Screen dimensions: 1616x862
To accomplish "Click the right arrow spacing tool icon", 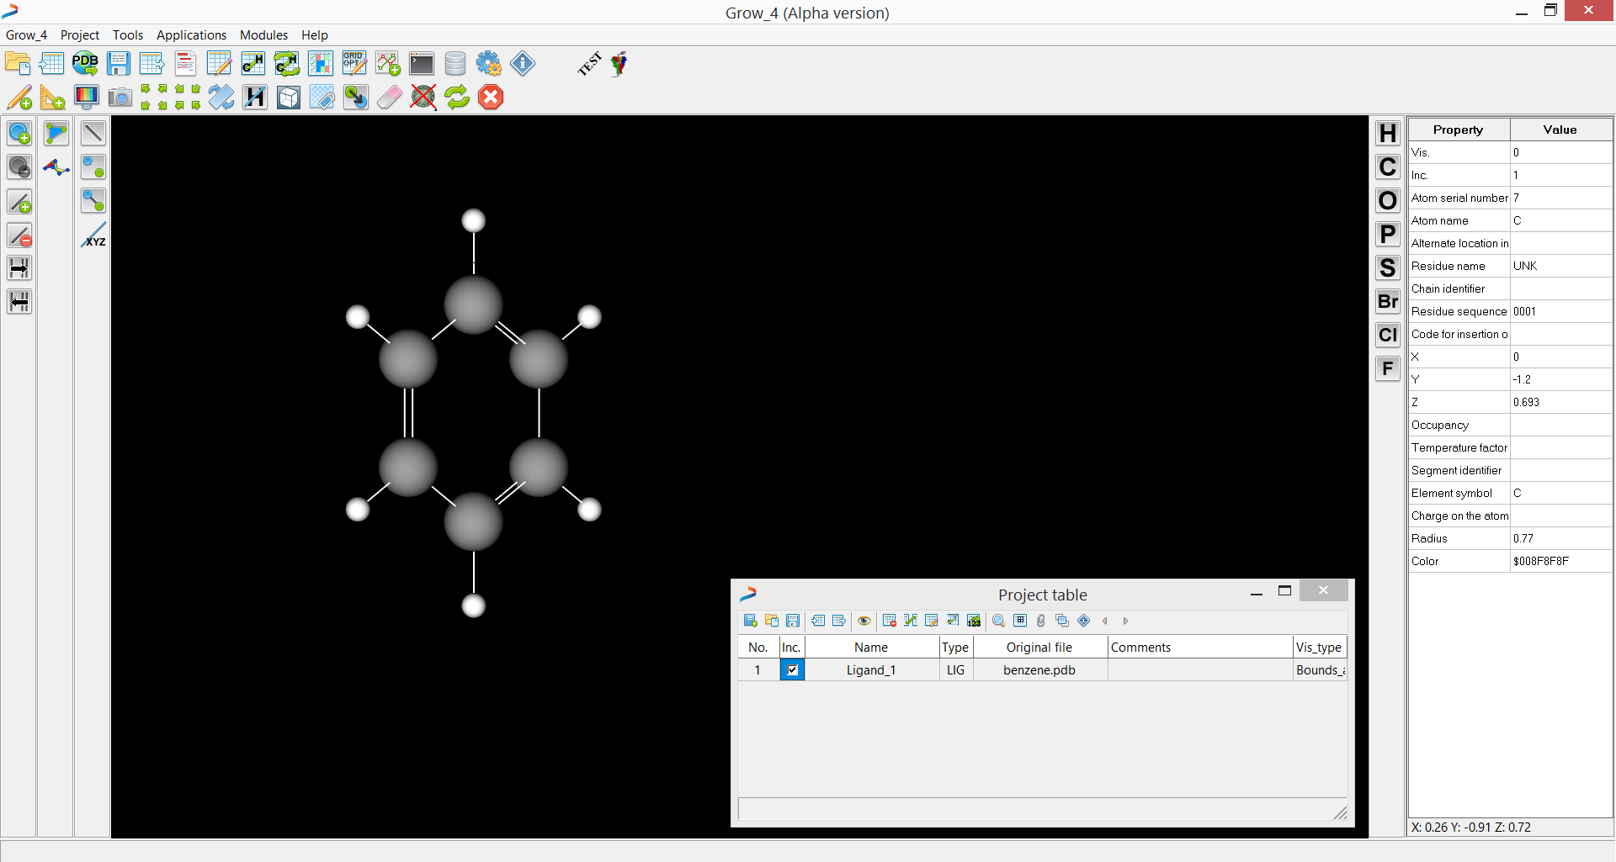I will coord(19,268).
